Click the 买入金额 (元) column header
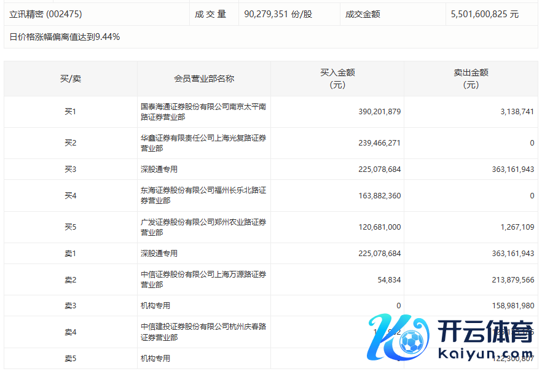This screenshot has width=542, height=374. click(x=337, y=79)
